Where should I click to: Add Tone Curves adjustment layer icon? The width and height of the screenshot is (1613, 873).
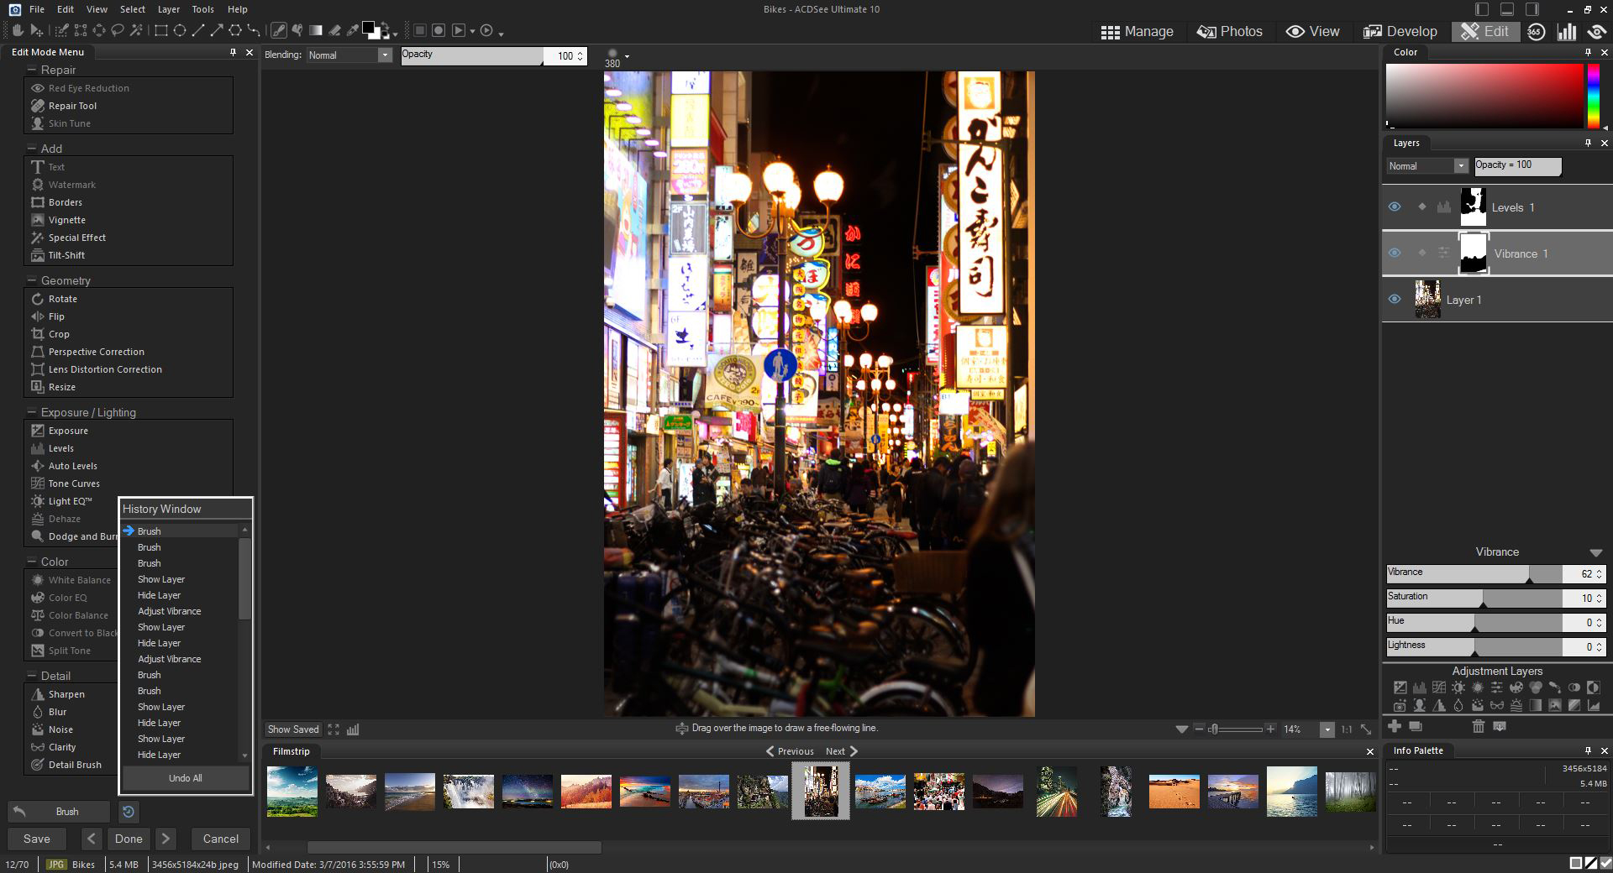point(1439,687)
